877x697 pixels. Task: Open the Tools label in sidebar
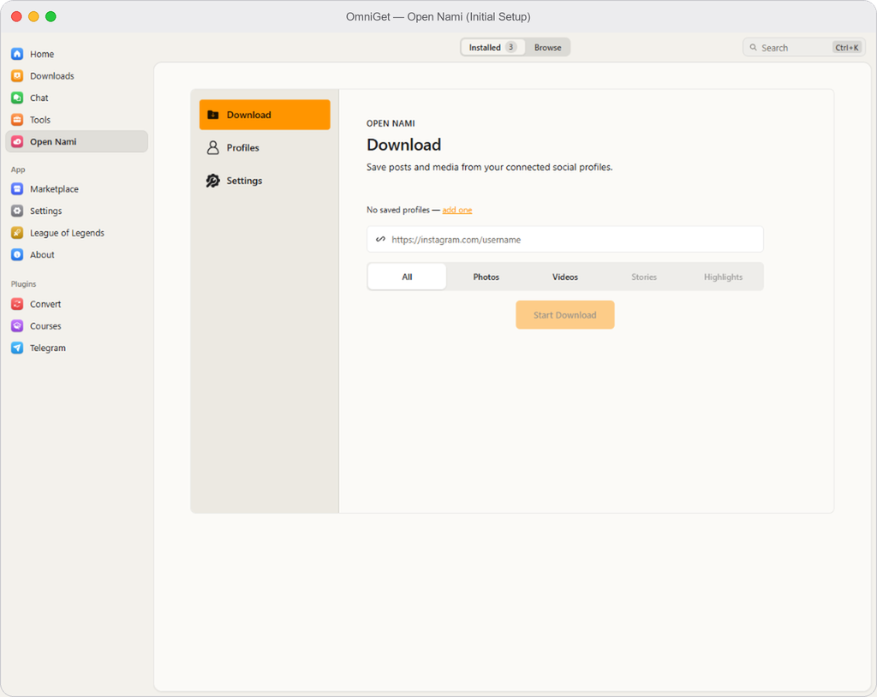(40, 120)
